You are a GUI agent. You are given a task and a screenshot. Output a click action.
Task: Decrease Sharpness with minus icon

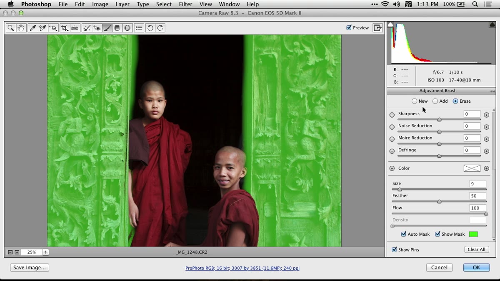[392, 115]
